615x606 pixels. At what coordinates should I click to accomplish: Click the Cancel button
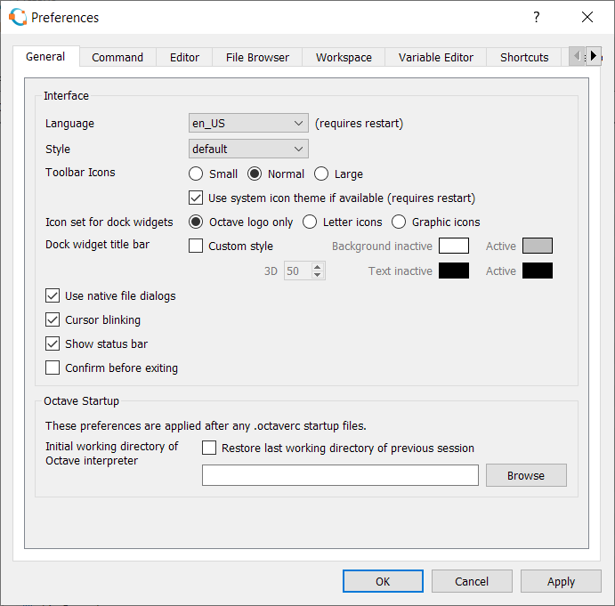(472, 581)
